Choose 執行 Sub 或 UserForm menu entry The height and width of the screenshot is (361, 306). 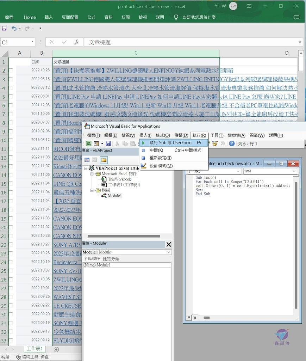[x=174, y=143]
